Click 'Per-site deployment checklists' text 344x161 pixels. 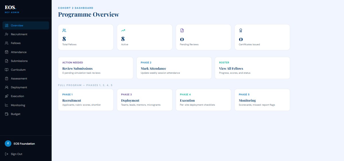pyautogui.click(x=198, y=105)
